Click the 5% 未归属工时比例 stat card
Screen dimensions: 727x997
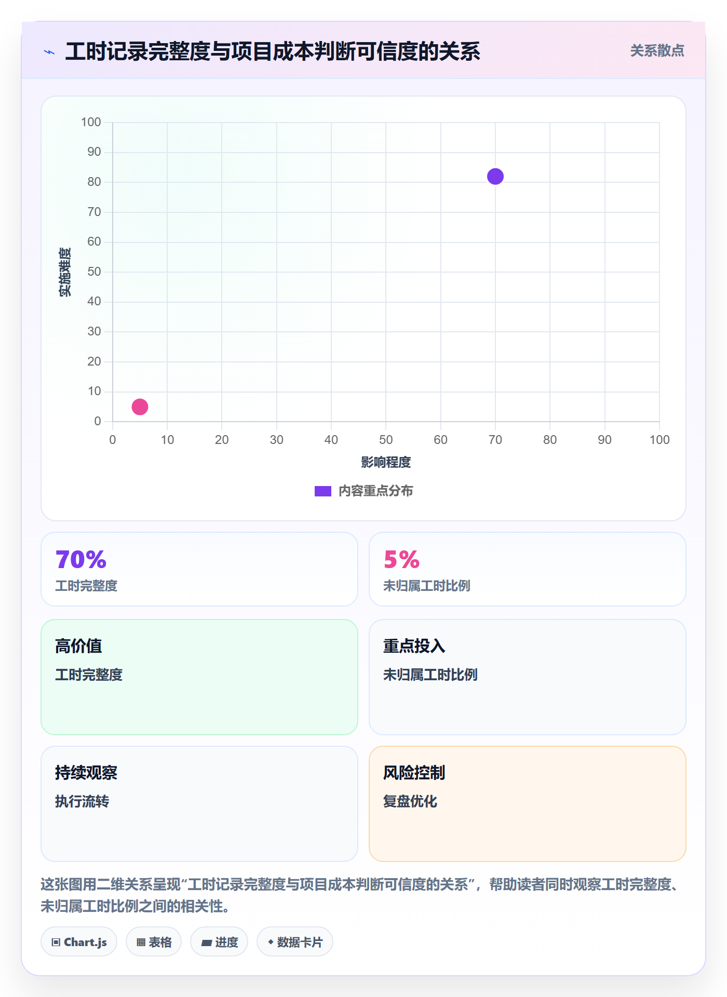point(528,569)
